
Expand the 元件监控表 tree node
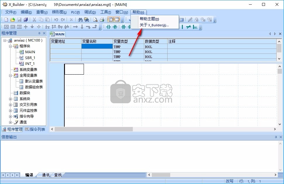10,111
